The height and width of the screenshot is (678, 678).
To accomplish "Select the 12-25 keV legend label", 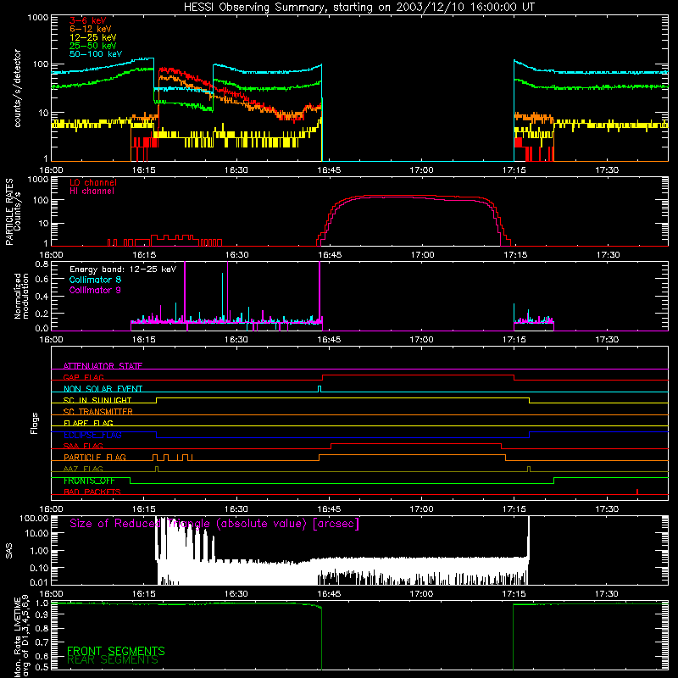I will point(93,37).
